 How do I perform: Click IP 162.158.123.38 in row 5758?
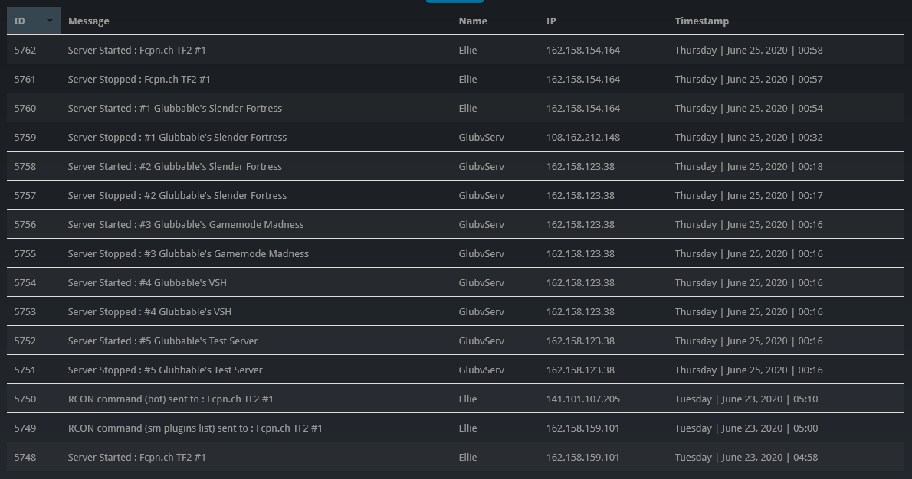click(580, 166)
